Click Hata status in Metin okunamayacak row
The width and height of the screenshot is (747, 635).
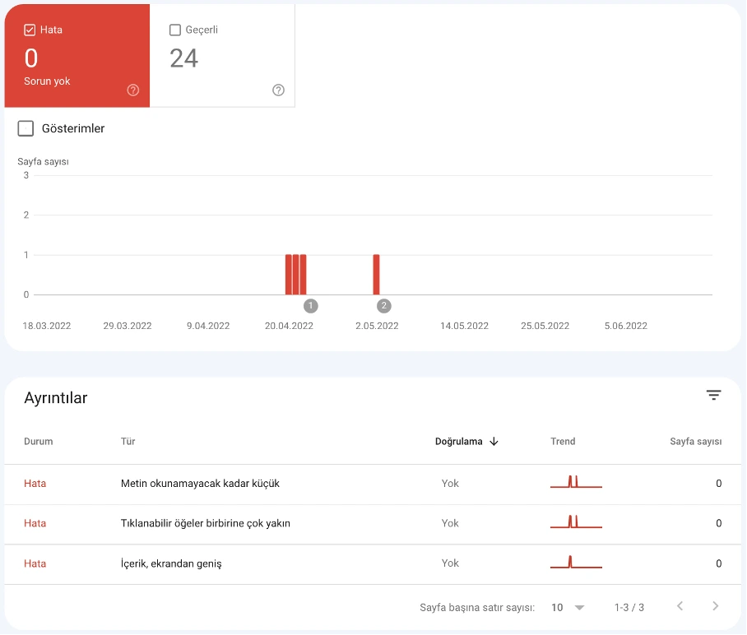(35, 484)
